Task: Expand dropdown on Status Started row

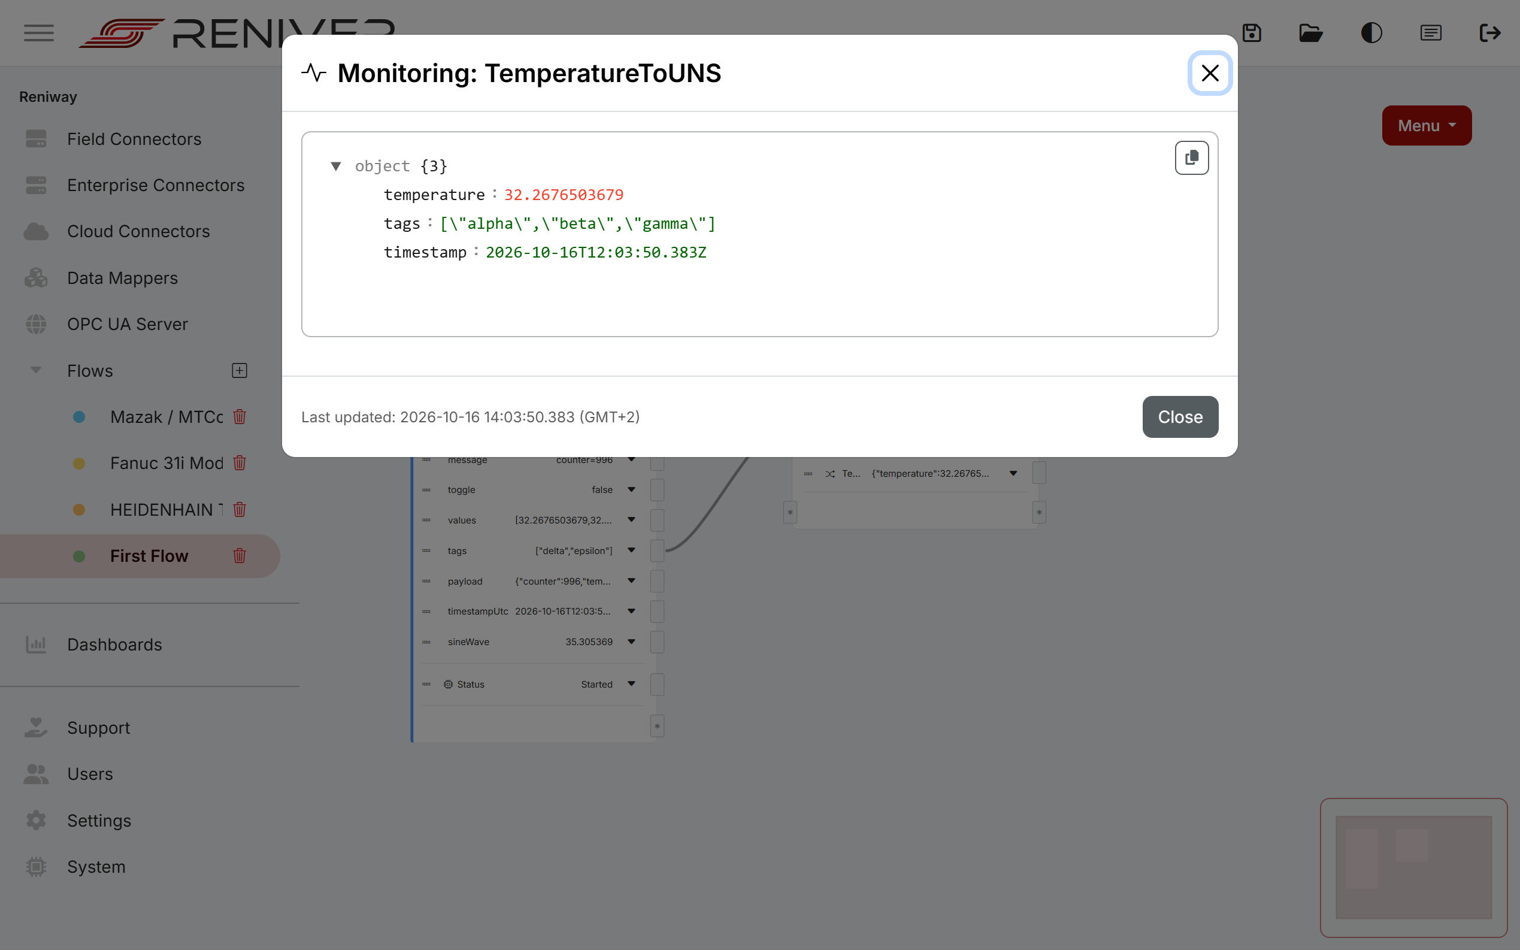Action: [631, 683]
